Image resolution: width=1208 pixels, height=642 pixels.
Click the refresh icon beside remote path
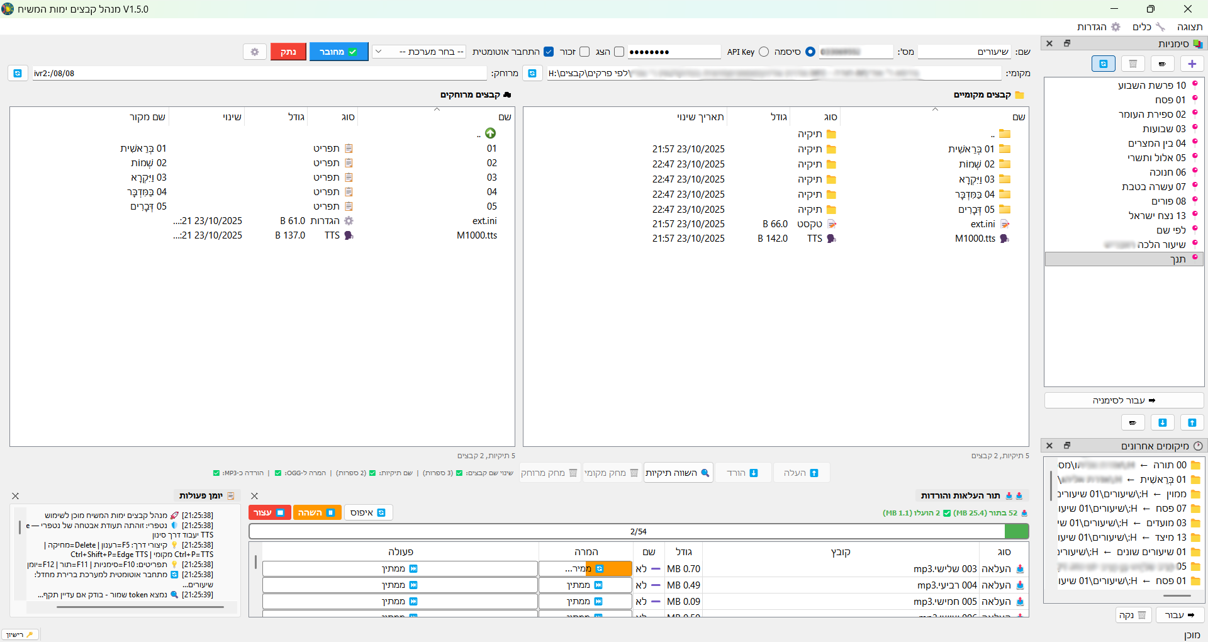coord(18,73)
